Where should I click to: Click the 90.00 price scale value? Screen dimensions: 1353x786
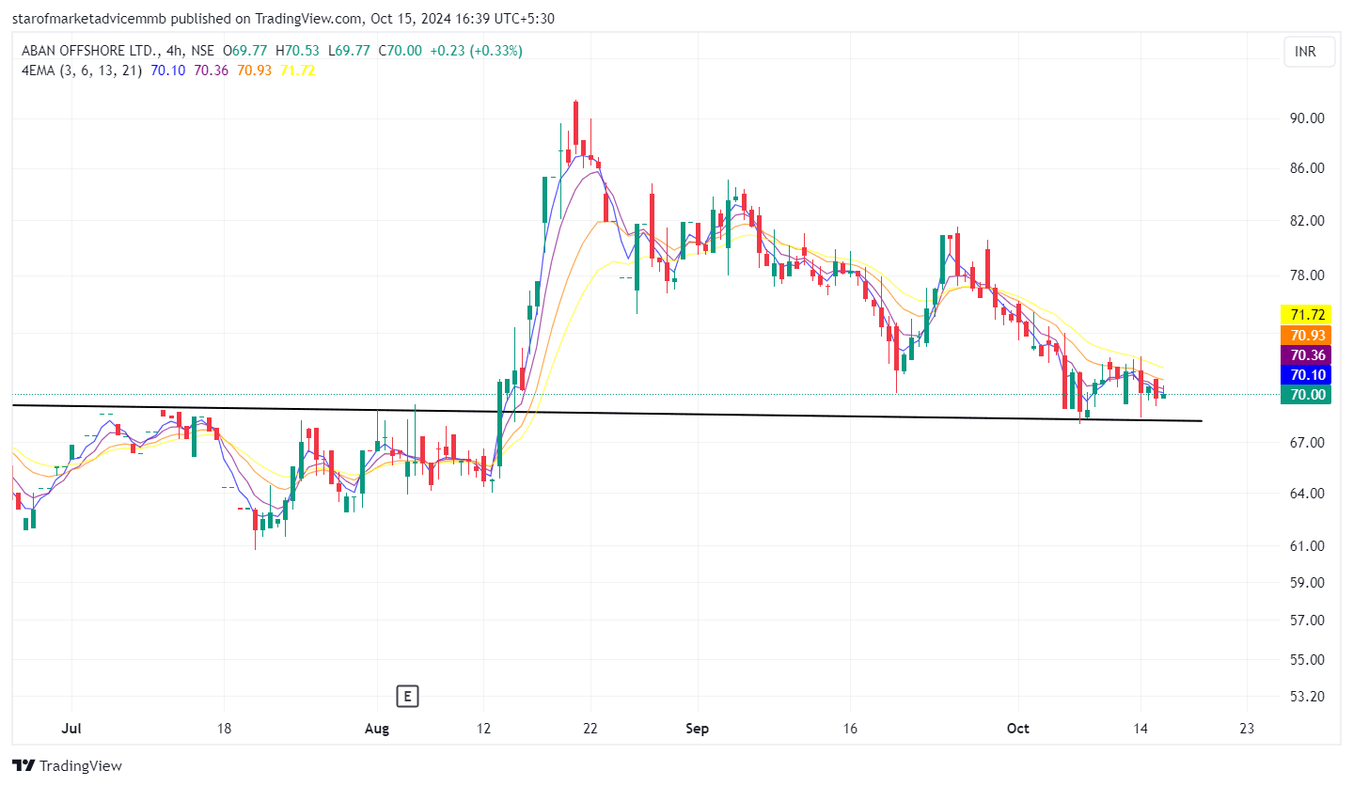[1308, 118]
